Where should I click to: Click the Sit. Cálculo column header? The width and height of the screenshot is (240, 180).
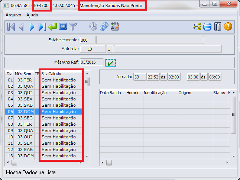pyautogui.click(x=61, y=74)
